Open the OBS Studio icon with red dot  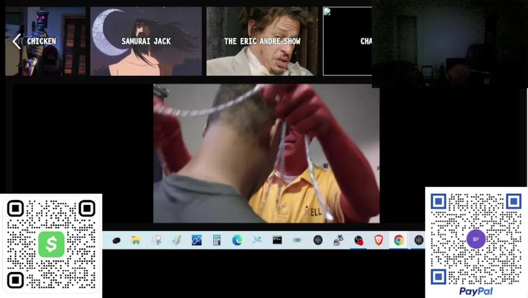pyautogui.click(x=359, y=240)
